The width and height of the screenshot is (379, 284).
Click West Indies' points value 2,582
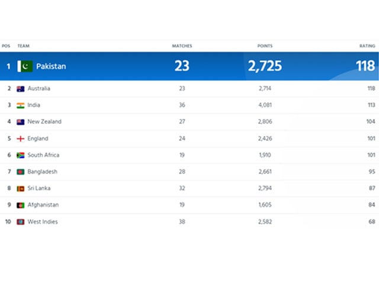[265, 222]
